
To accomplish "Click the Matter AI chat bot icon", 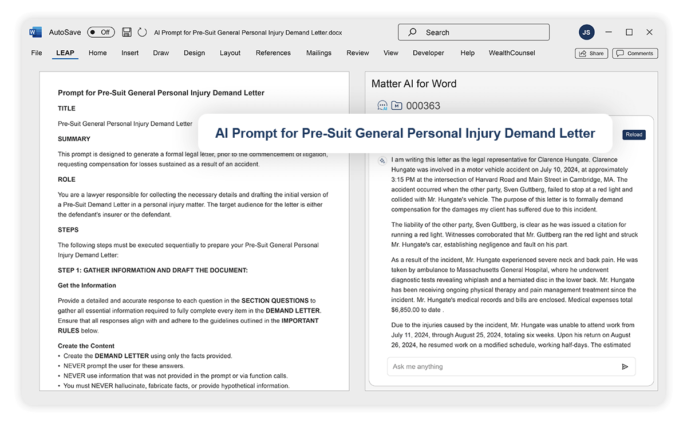I will coord(382,105).
